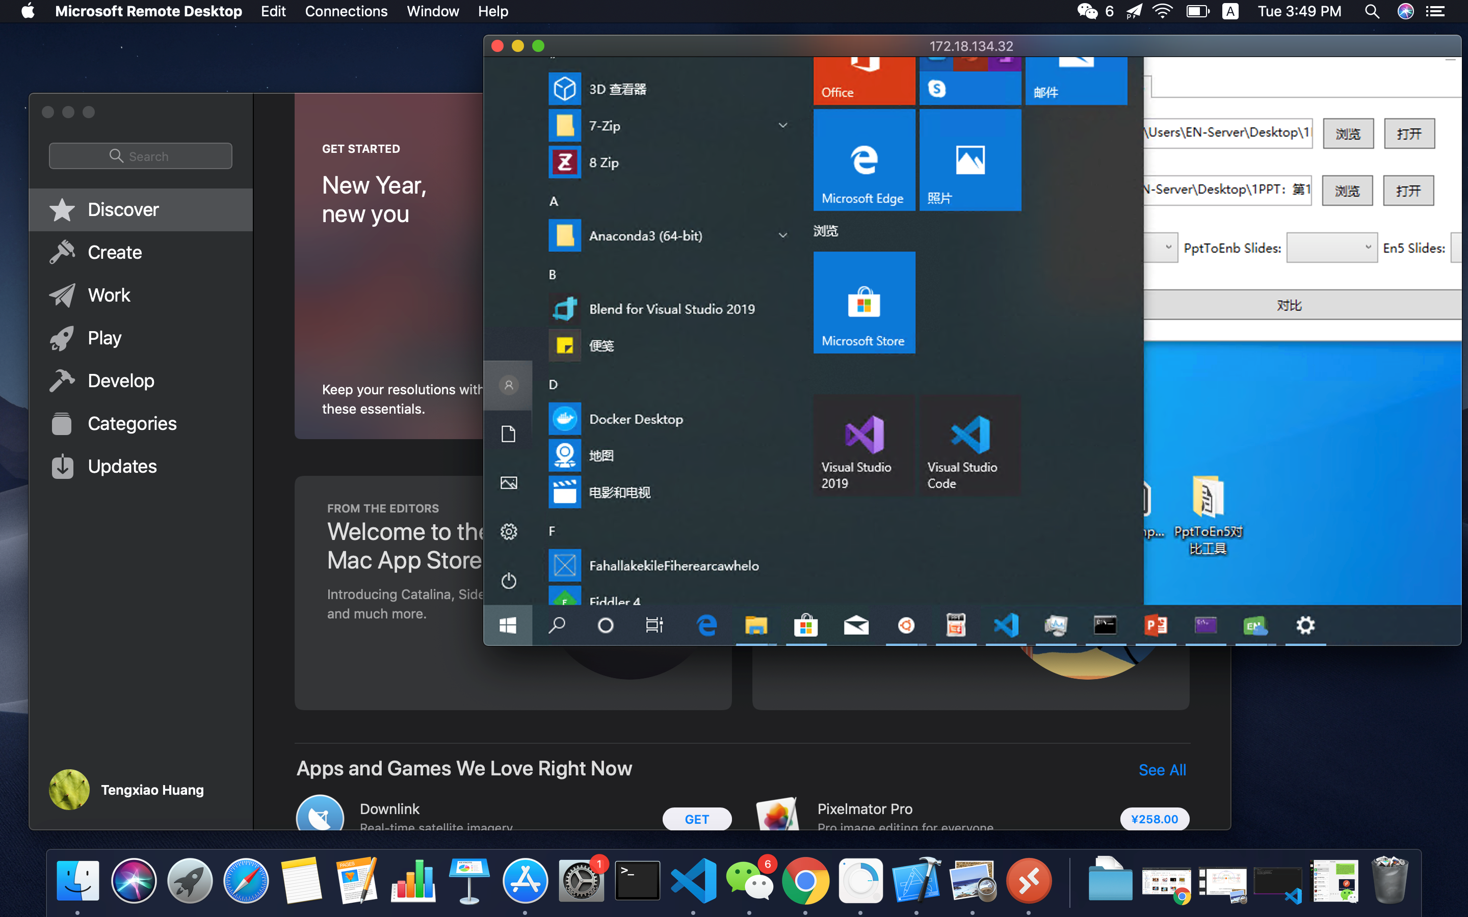Click GET button for Downlink
This screenshot has height=917, width=1468.
[x=696, y=819]
